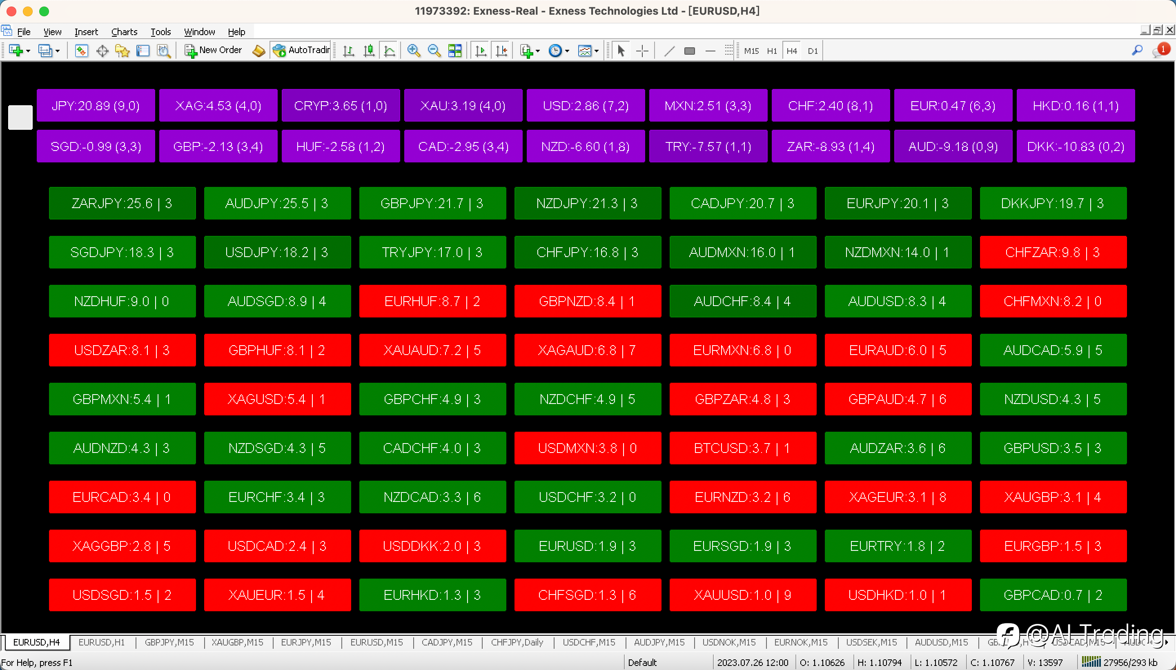Open the Data Window crosshair icon
Screen dimensions: 1176x670
(x=102, y=51)
